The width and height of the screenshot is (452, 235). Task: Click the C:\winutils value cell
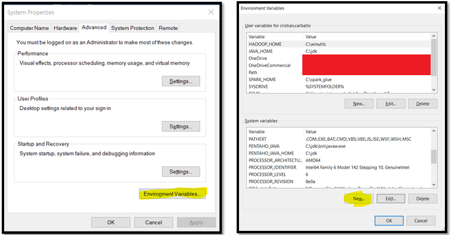316,44
